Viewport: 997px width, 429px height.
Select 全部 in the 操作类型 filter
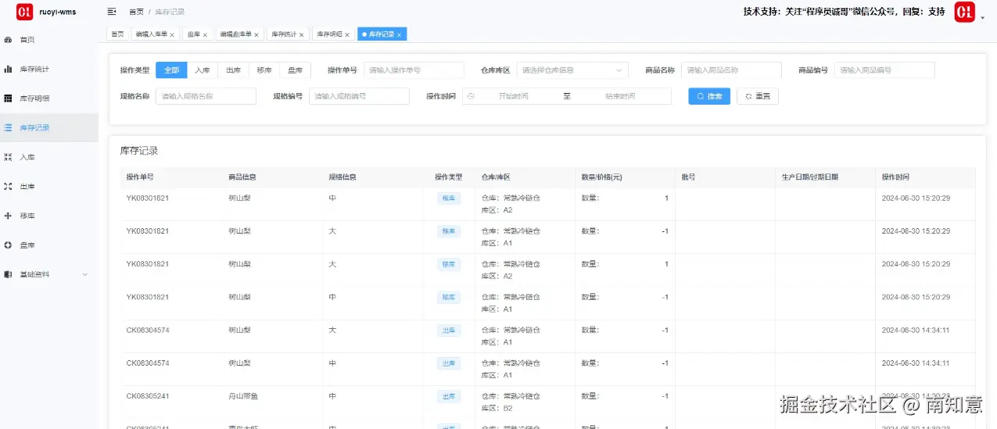click(x=171, y=70)
